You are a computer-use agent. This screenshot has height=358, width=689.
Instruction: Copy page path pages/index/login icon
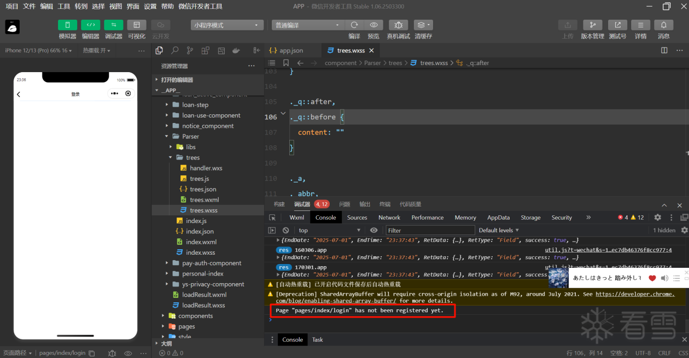pos(92,353)
